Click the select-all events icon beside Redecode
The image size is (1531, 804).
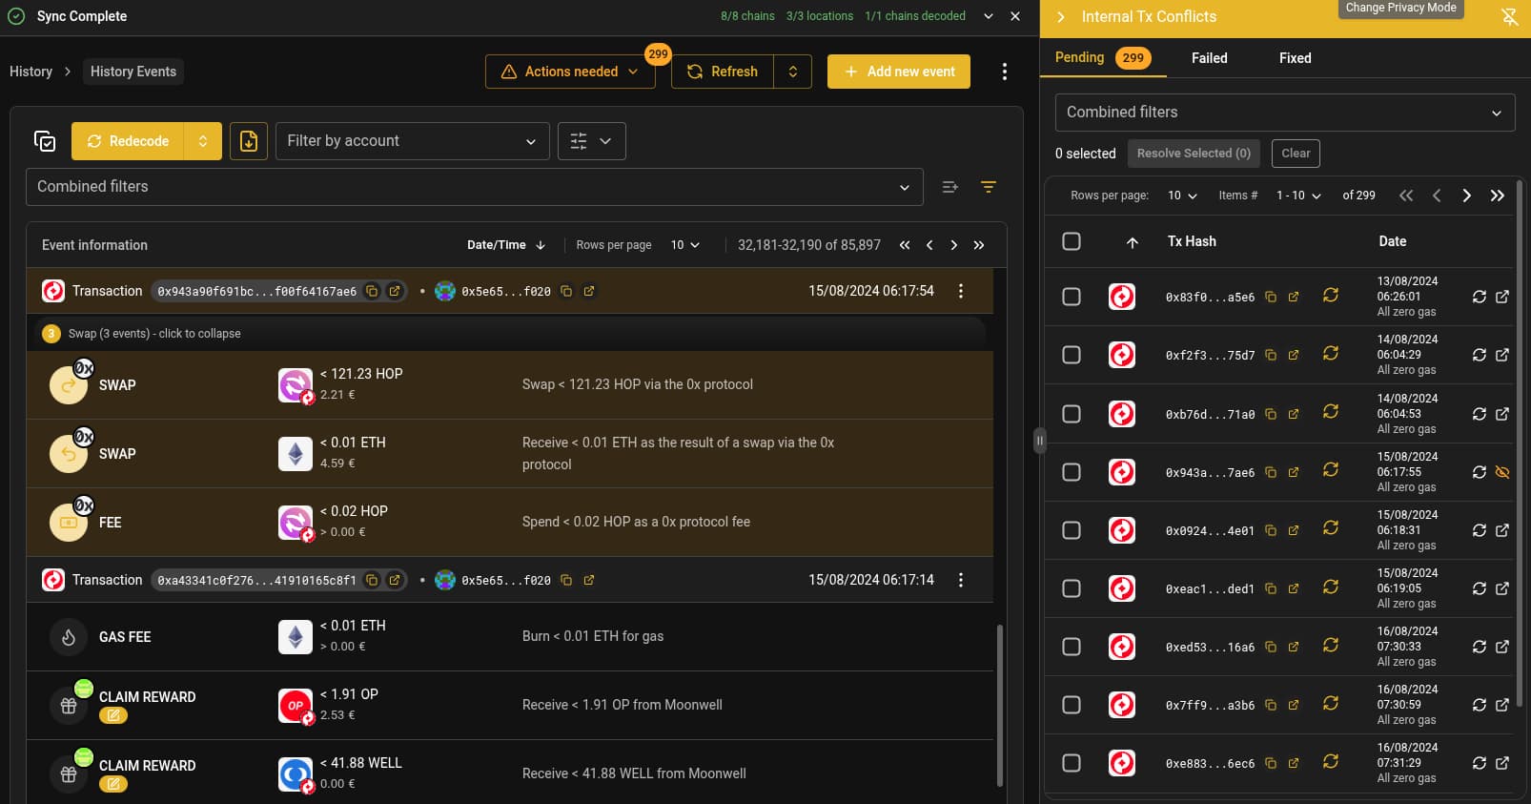[45, 141]
